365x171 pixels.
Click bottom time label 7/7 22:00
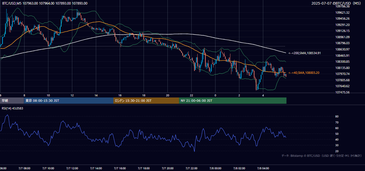click(x=192, y=168)
